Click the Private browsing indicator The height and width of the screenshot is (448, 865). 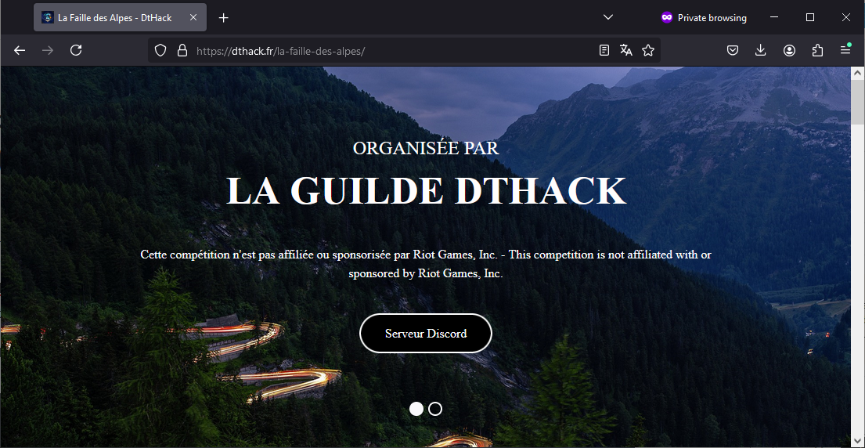point(704,18)
